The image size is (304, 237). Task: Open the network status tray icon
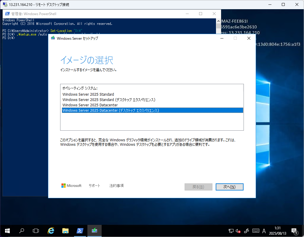(x=231, y=231)
